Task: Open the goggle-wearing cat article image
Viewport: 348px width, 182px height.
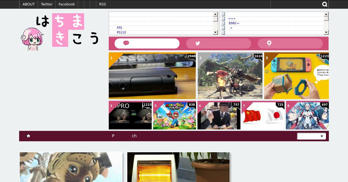Action: [x=71, y=167]
